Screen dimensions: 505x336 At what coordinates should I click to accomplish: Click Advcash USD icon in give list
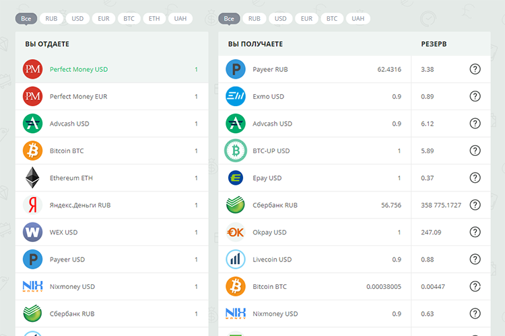pyautogui.click(x=32, y=124)
